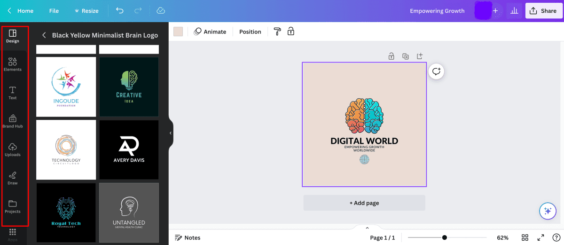Open the Elements panel in sidebar
The image size is (564, 245).
pos(13,64)
